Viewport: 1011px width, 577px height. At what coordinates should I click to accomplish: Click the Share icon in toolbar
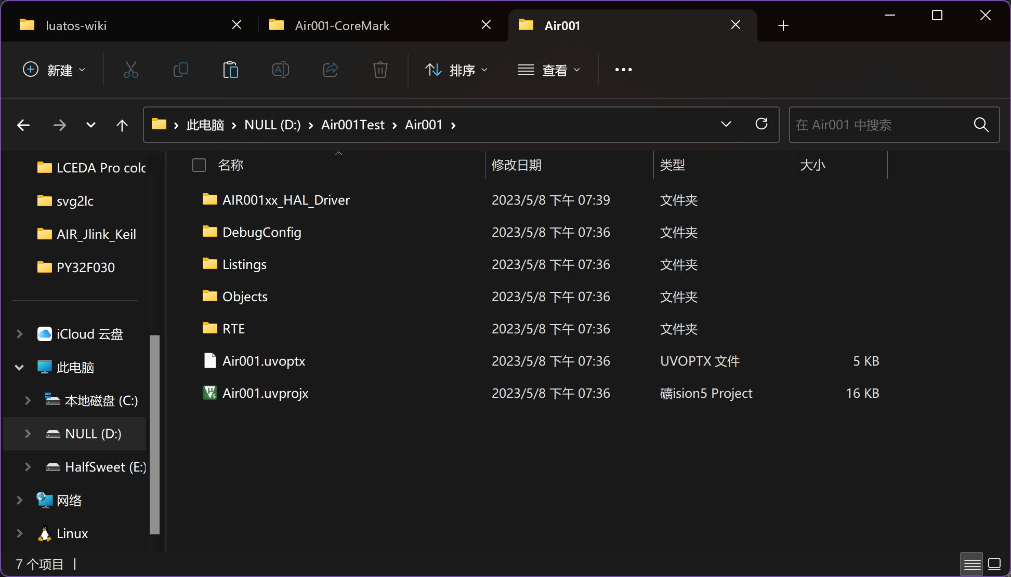331,70
